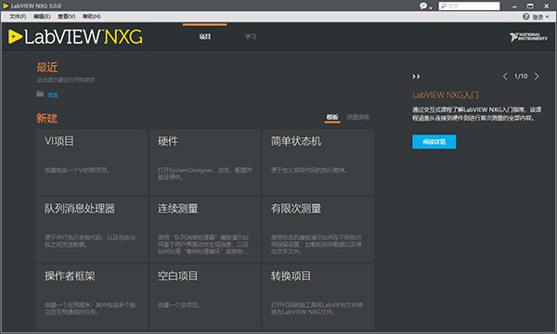Select the 模板 templates tab
The width and height of the screenshot is (557, 334).
pyautogui.click(x=332, y=117)
